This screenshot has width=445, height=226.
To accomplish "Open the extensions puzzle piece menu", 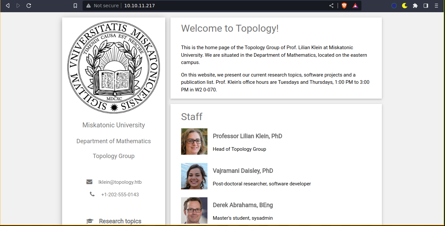I will point(415,6).
